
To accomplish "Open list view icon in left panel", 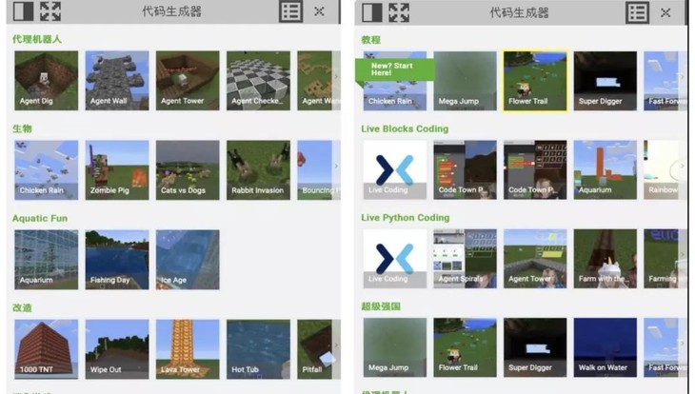I will pyautogui.click(x=290, y=11).
